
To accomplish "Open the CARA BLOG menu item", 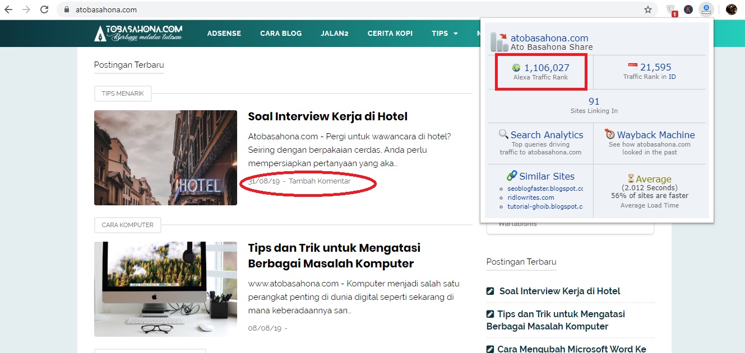I will (x=281, y=33).
